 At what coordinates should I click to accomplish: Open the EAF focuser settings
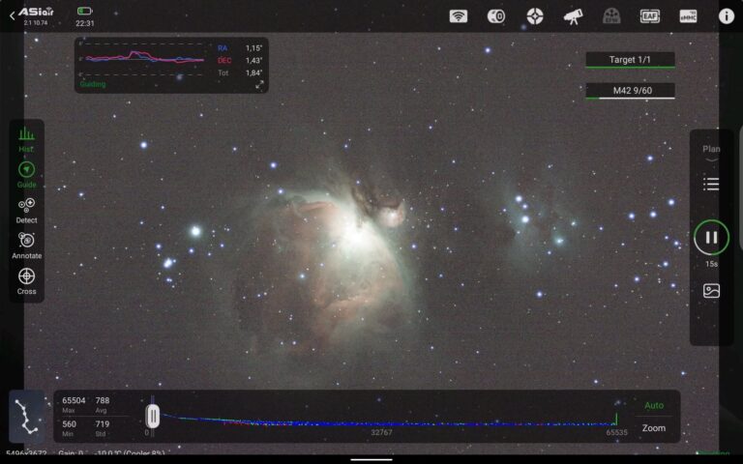650,16
